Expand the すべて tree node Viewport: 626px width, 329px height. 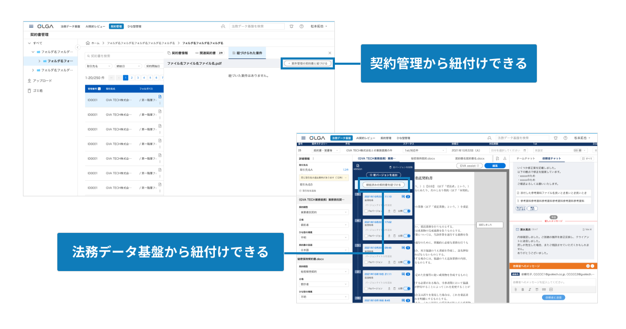pyautogui.click(x=29, y=43)
